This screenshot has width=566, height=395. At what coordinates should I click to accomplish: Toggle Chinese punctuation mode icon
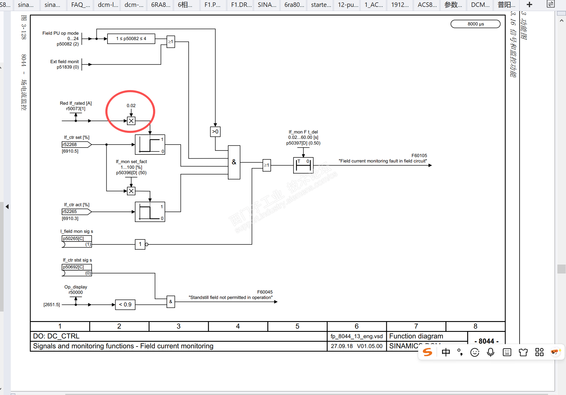(460, 352)
